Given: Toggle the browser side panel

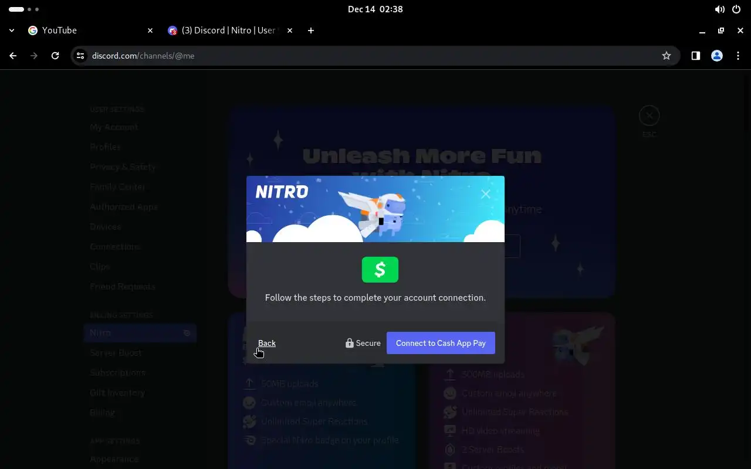Looking at the screenshot, I should point(696,56).
